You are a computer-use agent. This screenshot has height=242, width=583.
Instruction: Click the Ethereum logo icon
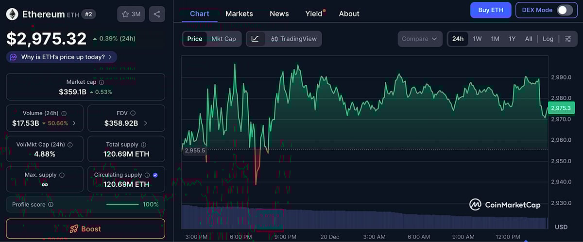pos(12,15)
